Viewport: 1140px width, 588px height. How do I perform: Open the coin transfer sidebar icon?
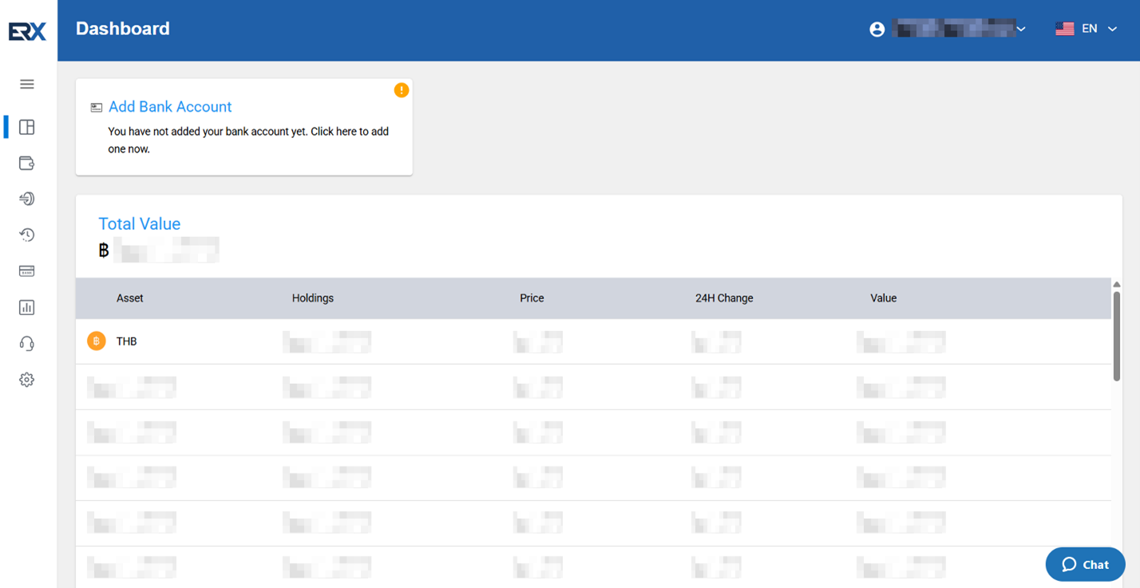click(27, 199)
